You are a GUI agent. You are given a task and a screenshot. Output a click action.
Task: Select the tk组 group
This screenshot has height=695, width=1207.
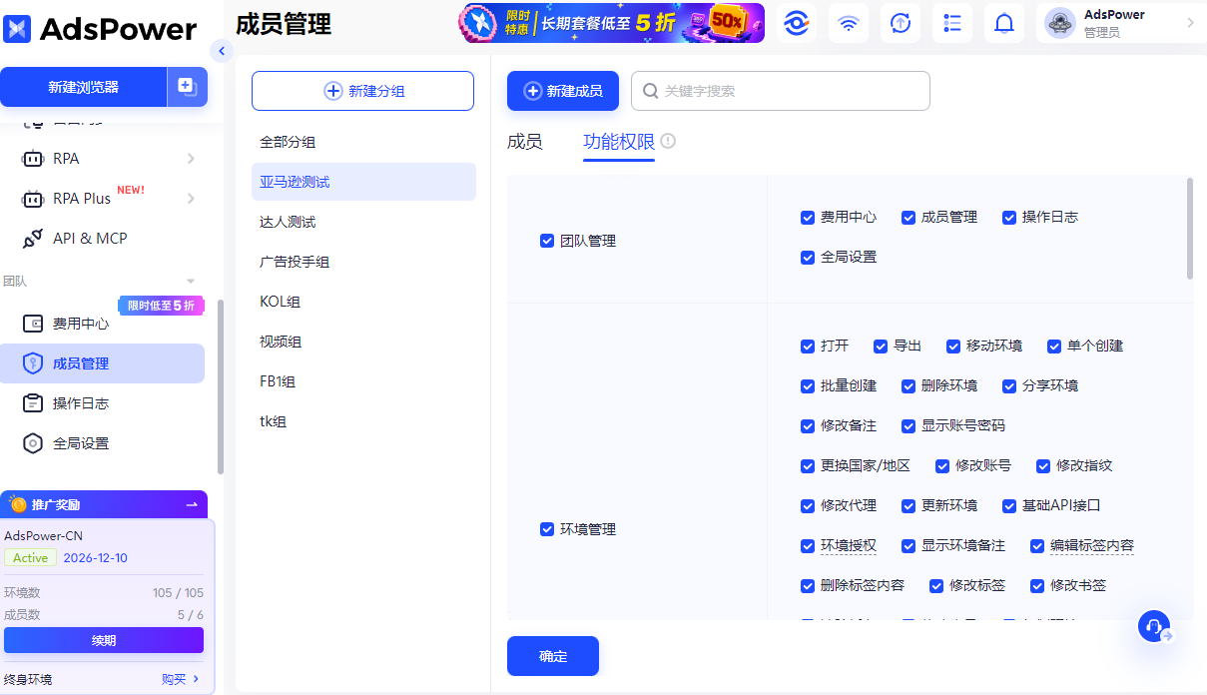click(x=363, y=421)
